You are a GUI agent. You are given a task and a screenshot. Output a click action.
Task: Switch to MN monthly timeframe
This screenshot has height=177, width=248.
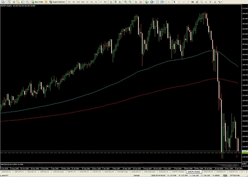click(105, 2)
